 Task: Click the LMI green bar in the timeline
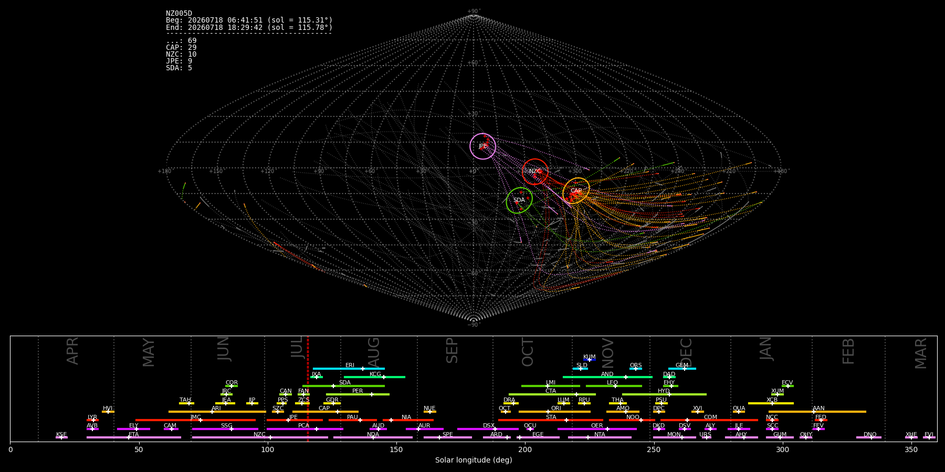[551, 386]
